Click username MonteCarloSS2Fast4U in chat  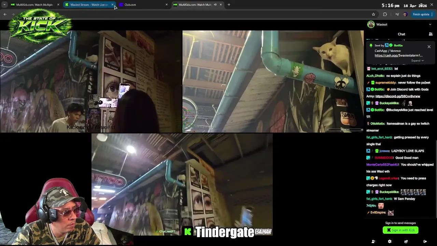[x=383, y=165]
